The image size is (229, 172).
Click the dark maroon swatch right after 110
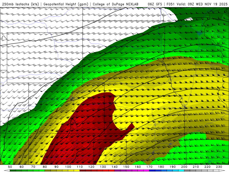point(82,170)
